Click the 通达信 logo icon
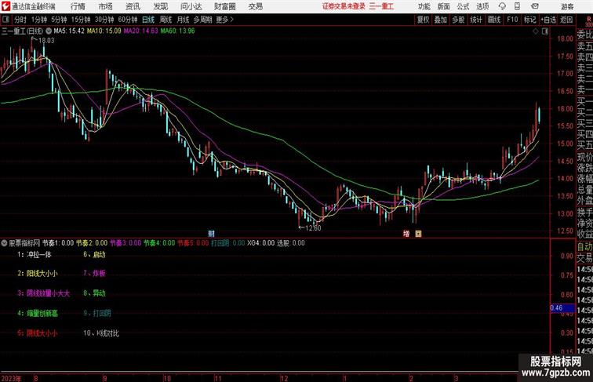 [5, 6]
